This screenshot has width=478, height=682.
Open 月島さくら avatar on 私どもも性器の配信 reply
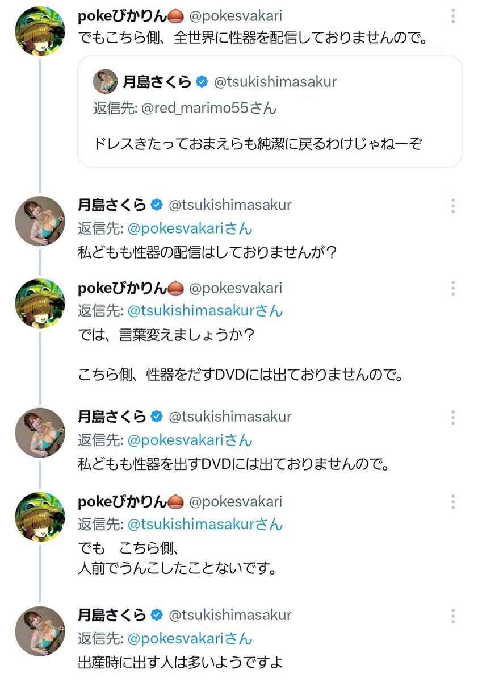[38, 222]
